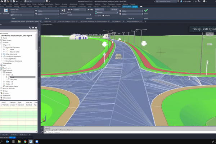
Task: Click the Civil 3D taskbar icon
Action: 31,141
